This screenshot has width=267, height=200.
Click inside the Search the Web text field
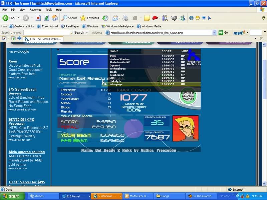(x=35, y=33)
